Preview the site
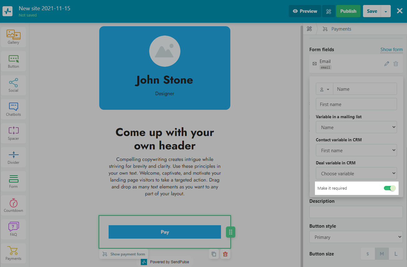 [x=305, y=11]
